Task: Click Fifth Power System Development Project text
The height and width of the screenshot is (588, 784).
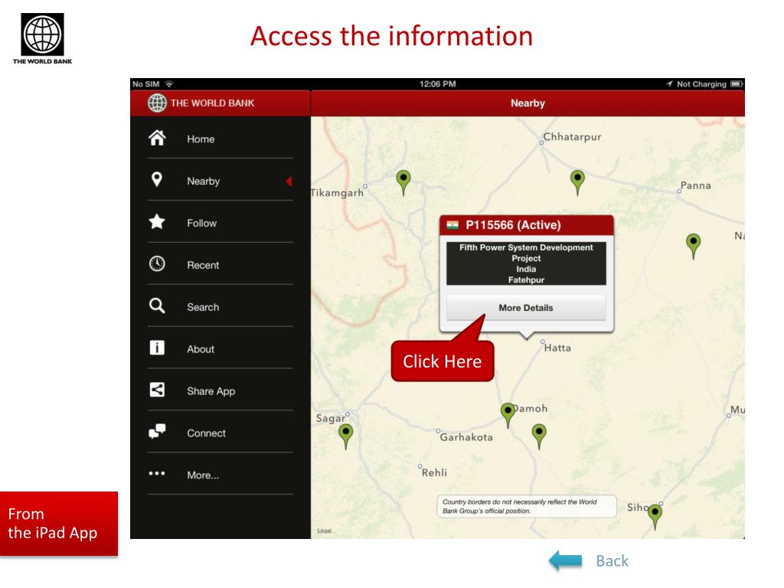Action: click(x=526, y=253)
